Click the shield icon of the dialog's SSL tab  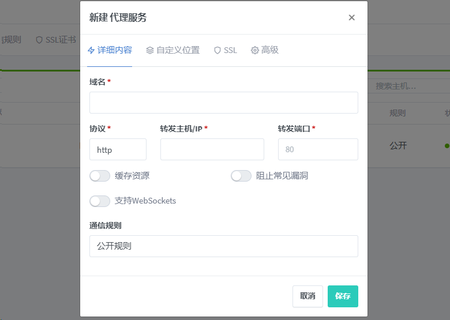[x=217, y=50]
